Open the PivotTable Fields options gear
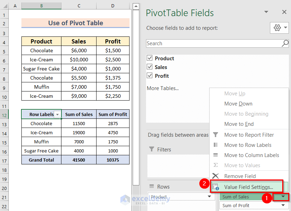Image resolution: width=291 pixels, height=211 pixels. click(x=277, y=27)
